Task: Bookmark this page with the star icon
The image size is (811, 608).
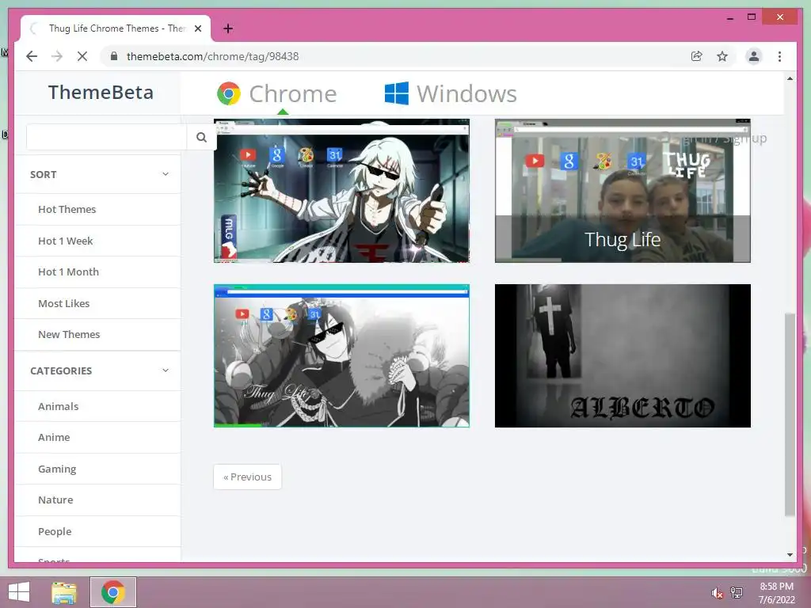Action: (722, 56)
